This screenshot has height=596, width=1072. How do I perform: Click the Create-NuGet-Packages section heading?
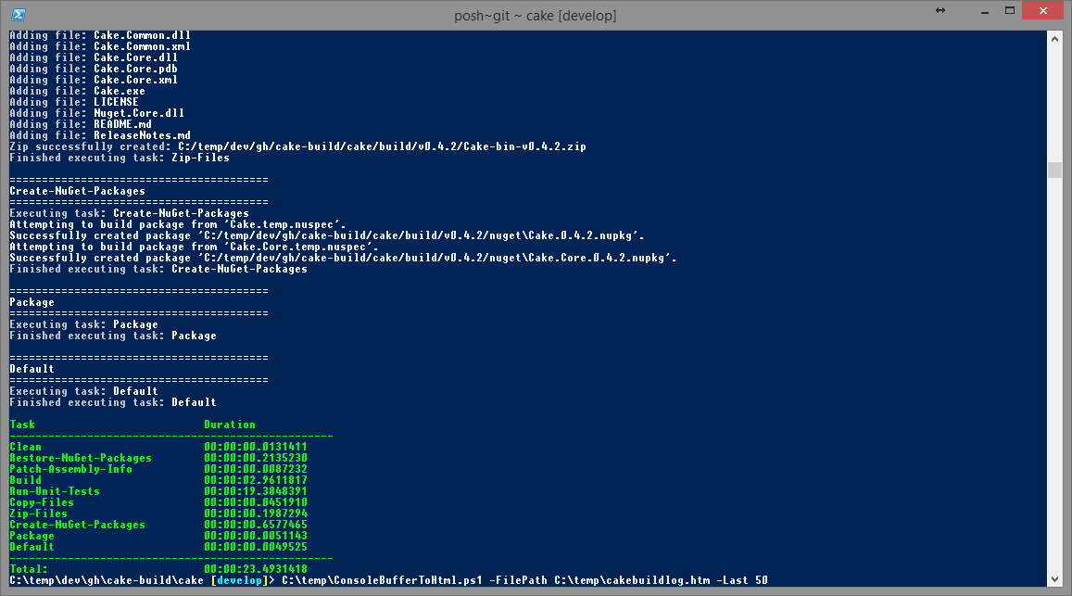pos(77,191)
